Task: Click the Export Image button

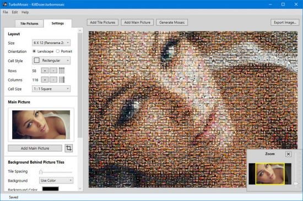Action: click(285, 23)
